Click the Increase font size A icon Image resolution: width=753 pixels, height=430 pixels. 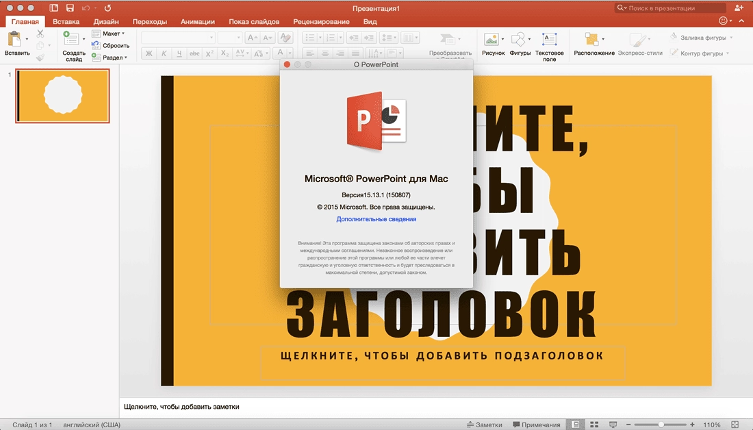(x=252, y=38)
